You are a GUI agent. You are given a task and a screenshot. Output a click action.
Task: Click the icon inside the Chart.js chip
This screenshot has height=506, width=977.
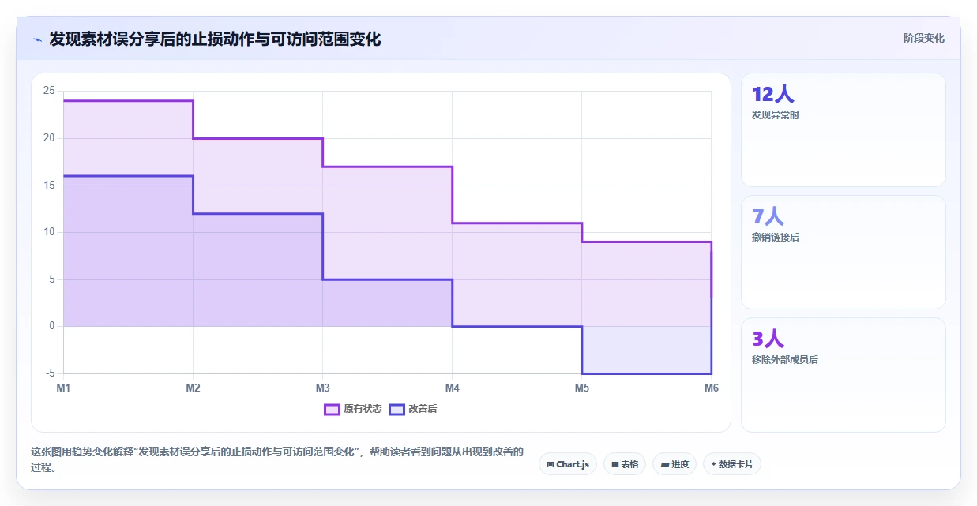tap(551, 465)
